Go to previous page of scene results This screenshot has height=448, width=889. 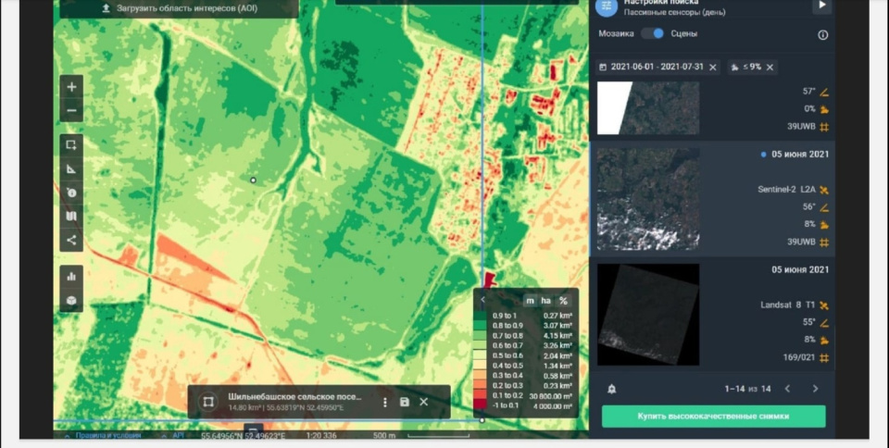(787, 389)
